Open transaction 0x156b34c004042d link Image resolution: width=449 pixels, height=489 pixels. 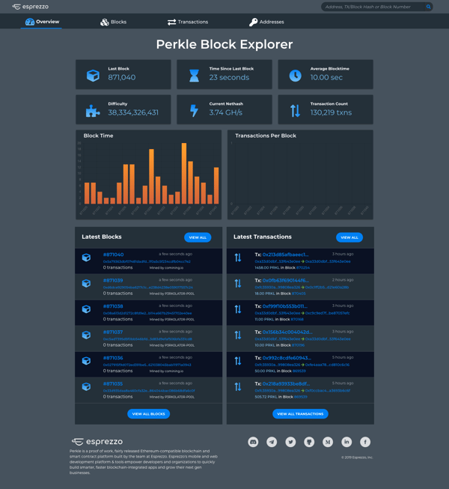pyautogui.click(x=287, y=332)
